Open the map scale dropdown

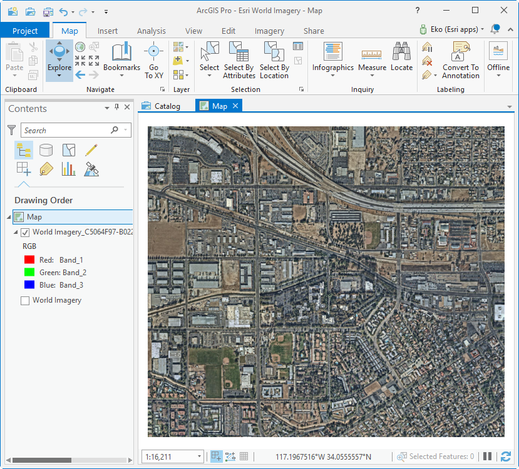click(199, 456)
